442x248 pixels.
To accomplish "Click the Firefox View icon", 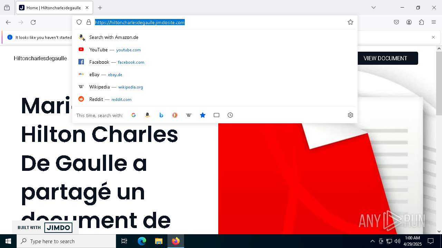I will (x=7, y=8).
